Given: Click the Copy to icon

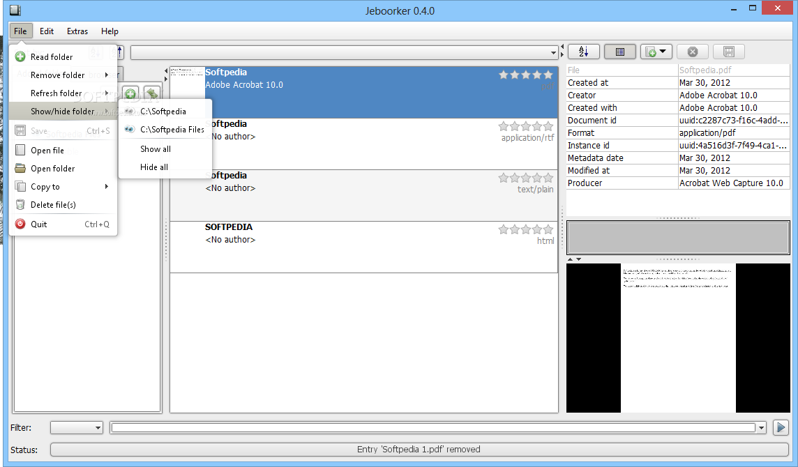Looking at the screenshot, I should click(20, 186).
